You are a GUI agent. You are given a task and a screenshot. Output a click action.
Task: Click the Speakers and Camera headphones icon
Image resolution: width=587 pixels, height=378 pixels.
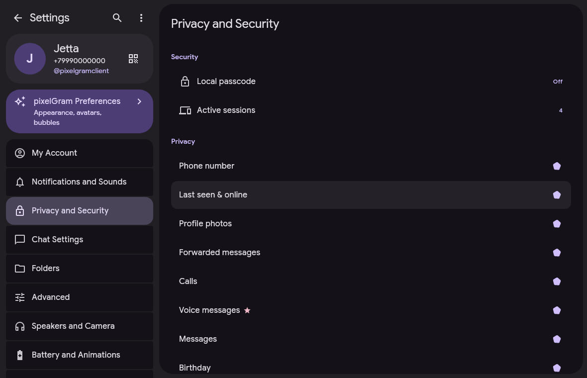coord(20,326)
